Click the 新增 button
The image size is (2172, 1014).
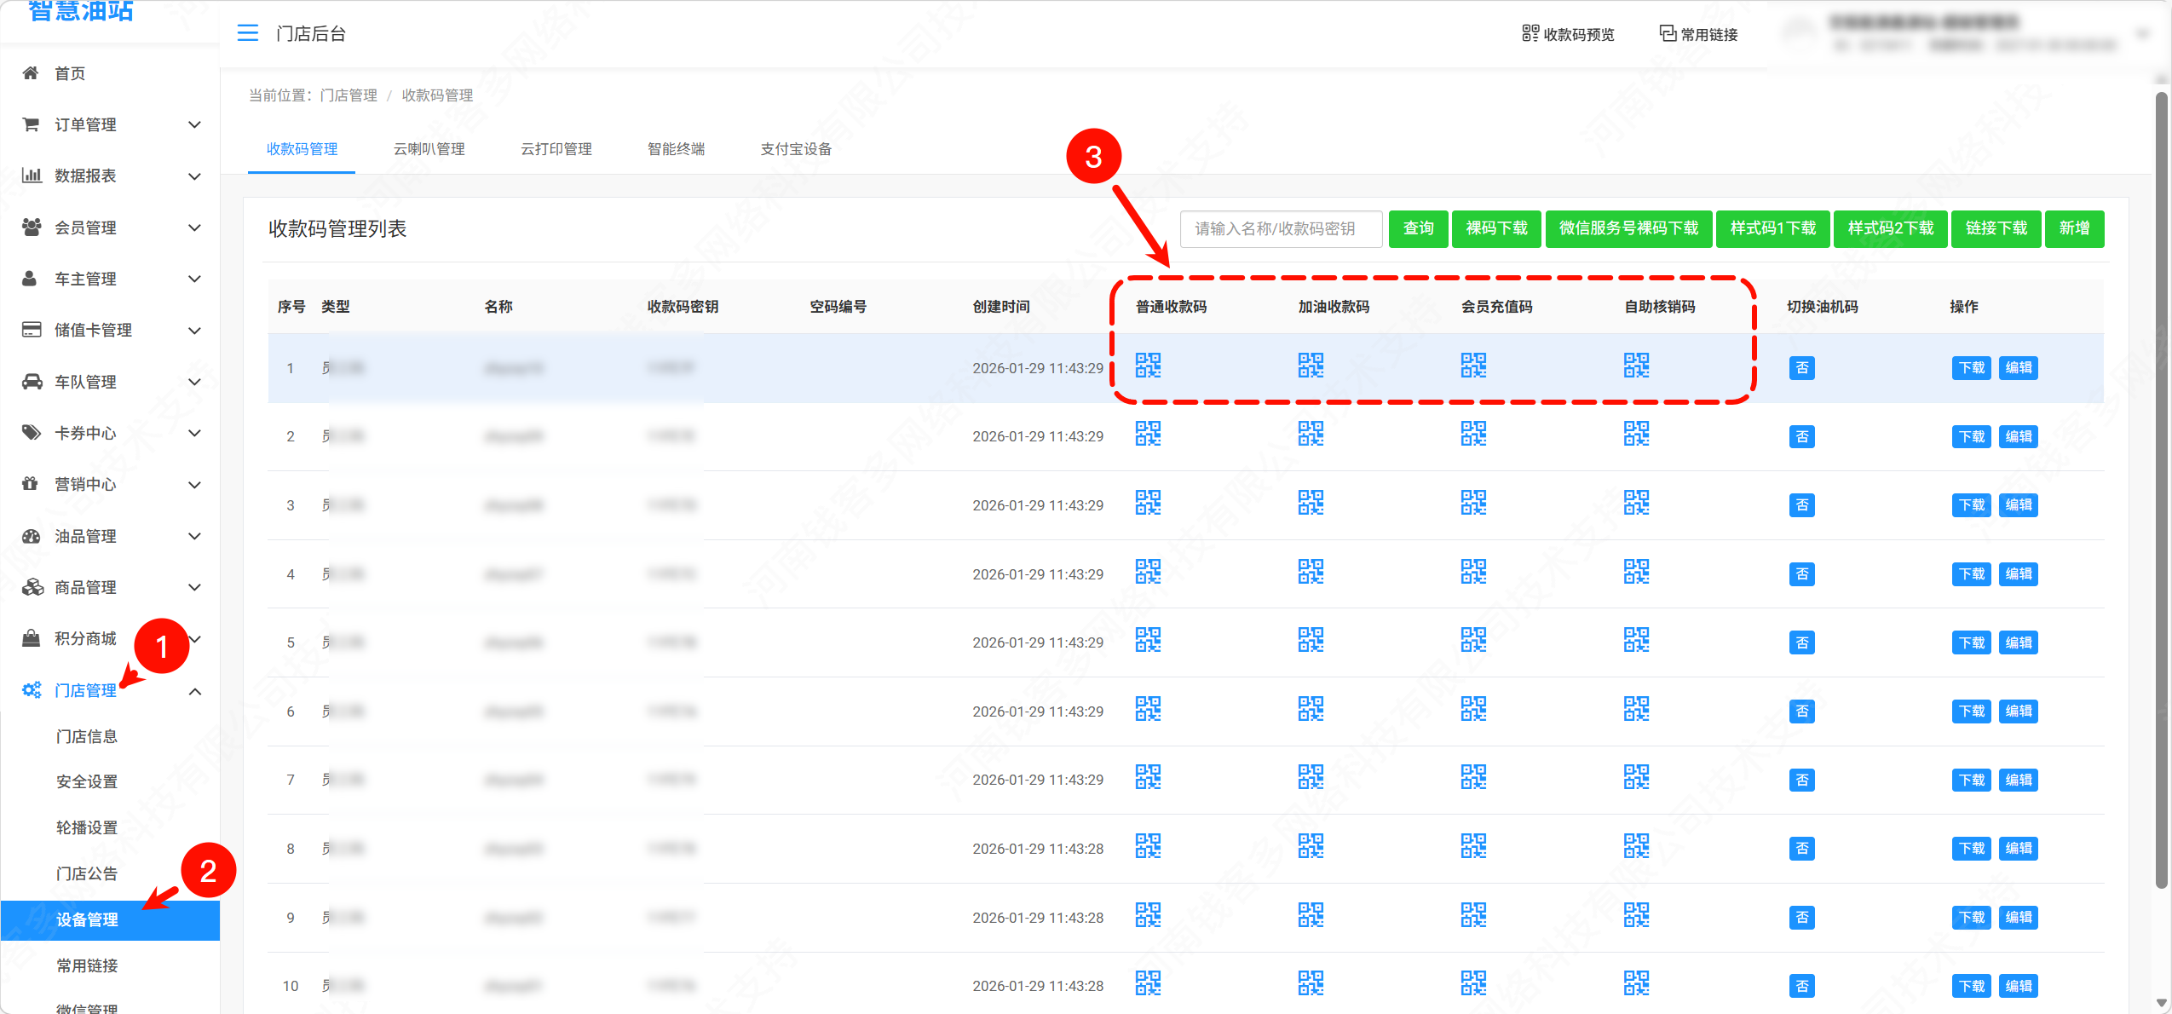[x=2075, y=228]
